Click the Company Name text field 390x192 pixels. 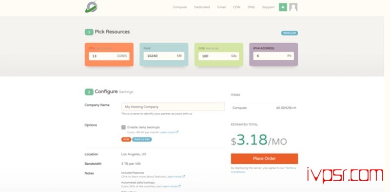click(x=173, y=106)
